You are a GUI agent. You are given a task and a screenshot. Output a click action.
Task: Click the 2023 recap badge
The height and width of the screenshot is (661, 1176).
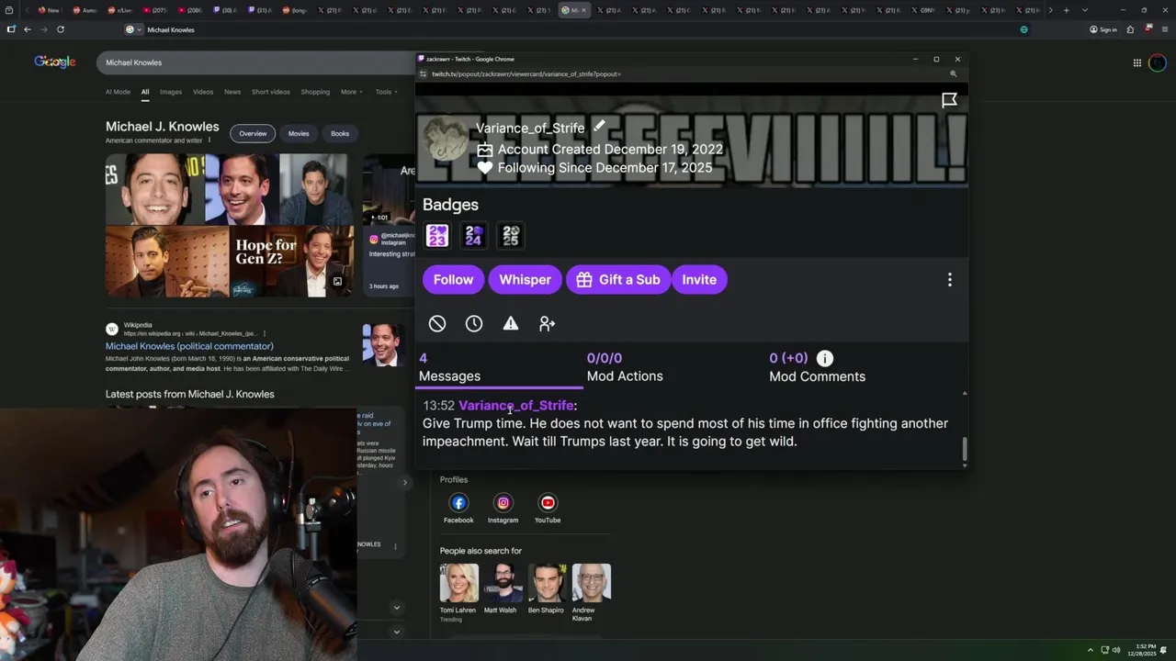tap(437, 236)
